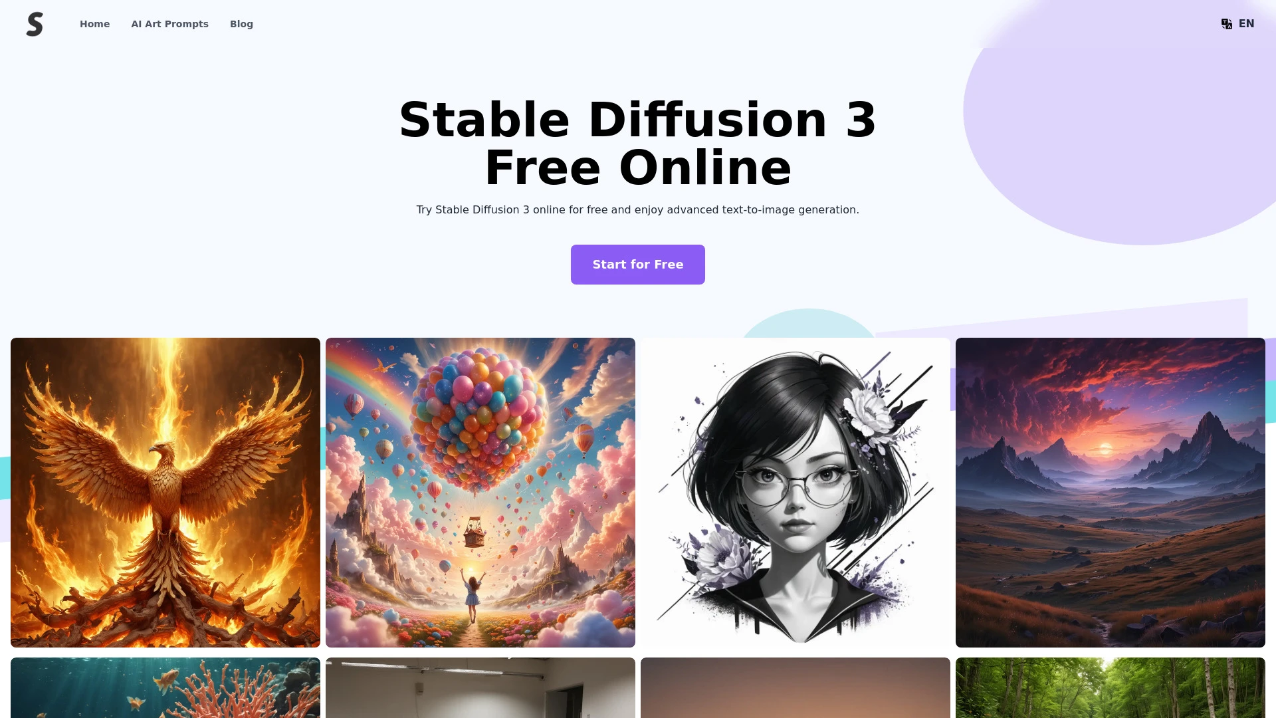1276x718 pixels.
Task: Click the mountain sunset landscape thumbnail
Action: point(1111,492)
